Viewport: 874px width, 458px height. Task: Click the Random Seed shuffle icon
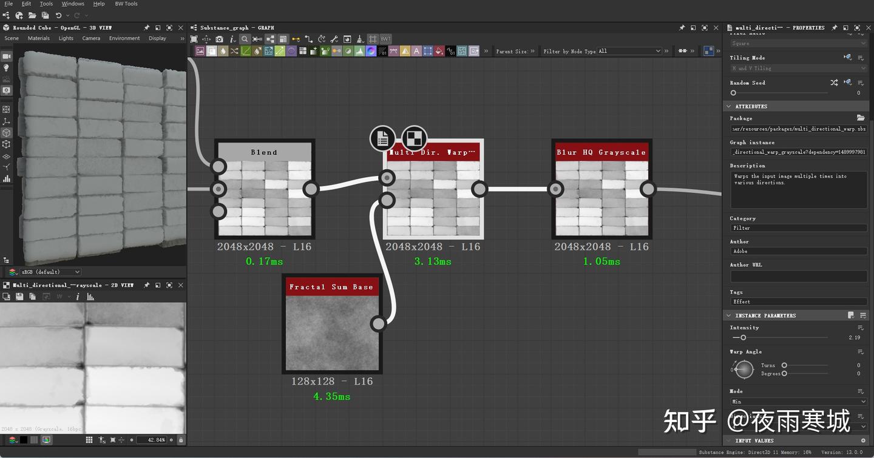pos(834,83)
